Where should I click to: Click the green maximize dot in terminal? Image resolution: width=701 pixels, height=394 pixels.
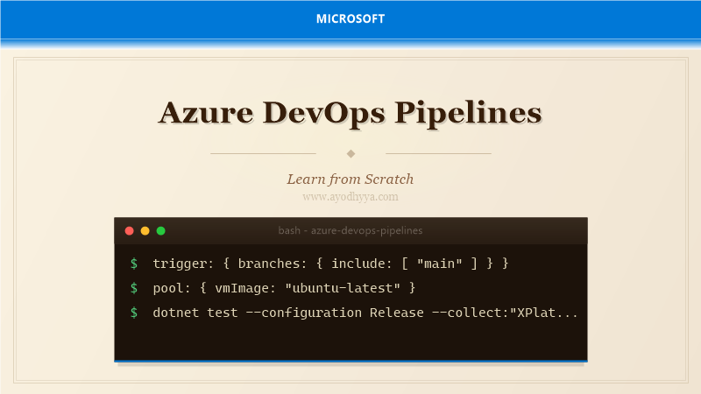coord(161,231)
